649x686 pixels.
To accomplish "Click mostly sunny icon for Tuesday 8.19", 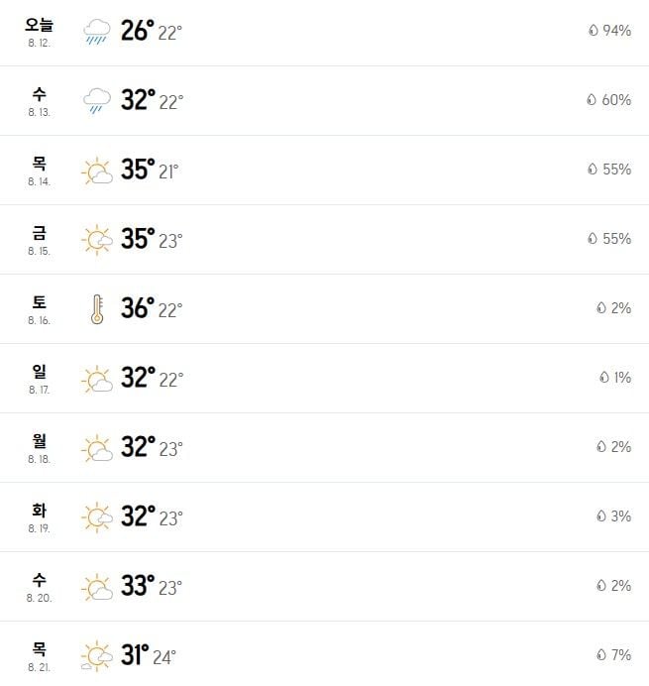I will (x=97, y=517).
